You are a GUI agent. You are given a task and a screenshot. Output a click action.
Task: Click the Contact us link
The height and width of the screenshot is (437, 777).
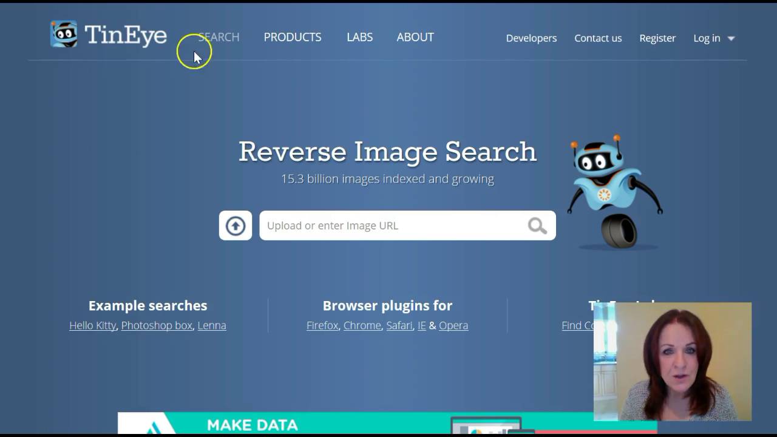598,38
